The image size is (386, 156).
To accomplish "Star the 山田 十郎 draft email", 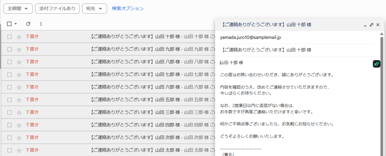I will pos(19,37).
